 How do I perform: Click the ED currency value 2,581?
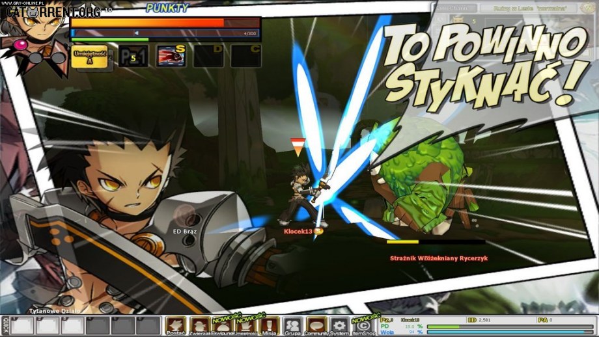pos(484,320)
